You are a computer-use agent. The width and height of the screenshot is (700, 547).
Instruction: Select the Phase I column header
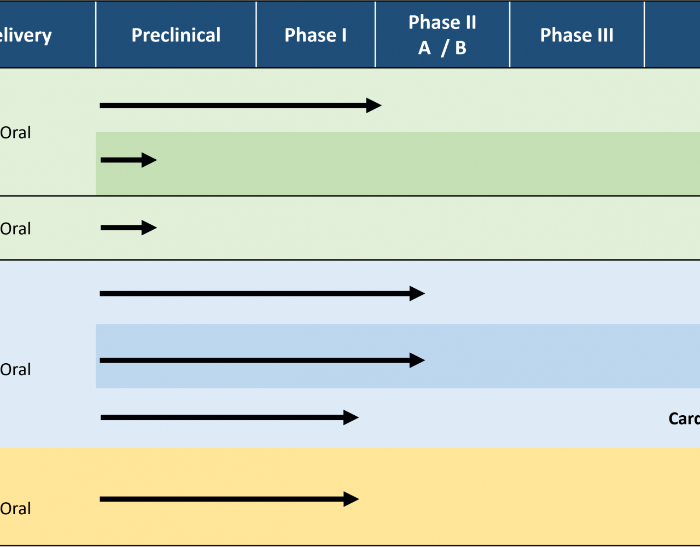pyautogui.click(x=316, y=34)
